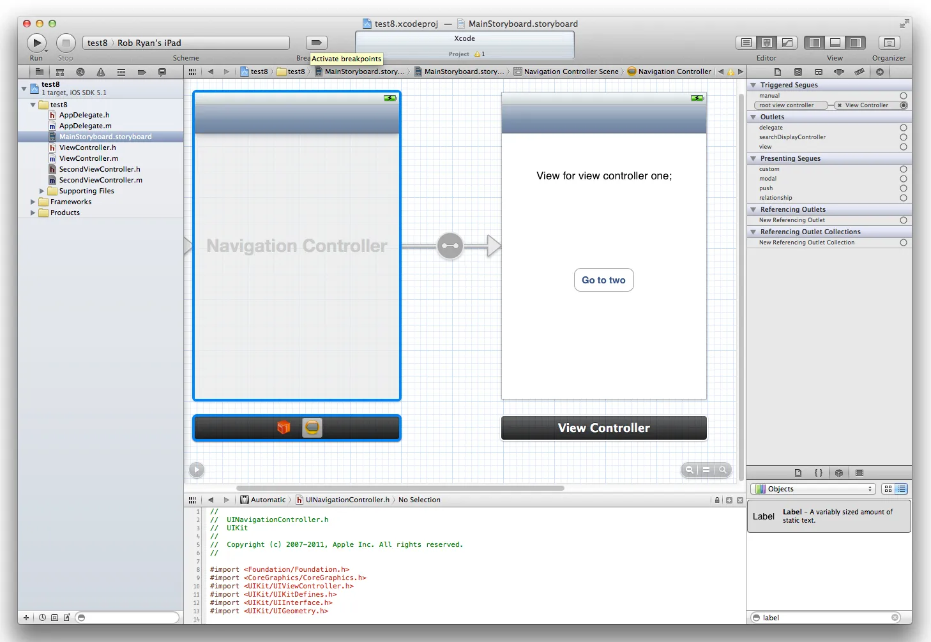Click the horizontal canvas scrollbar
Screen dimensions: 931x642
400,488
